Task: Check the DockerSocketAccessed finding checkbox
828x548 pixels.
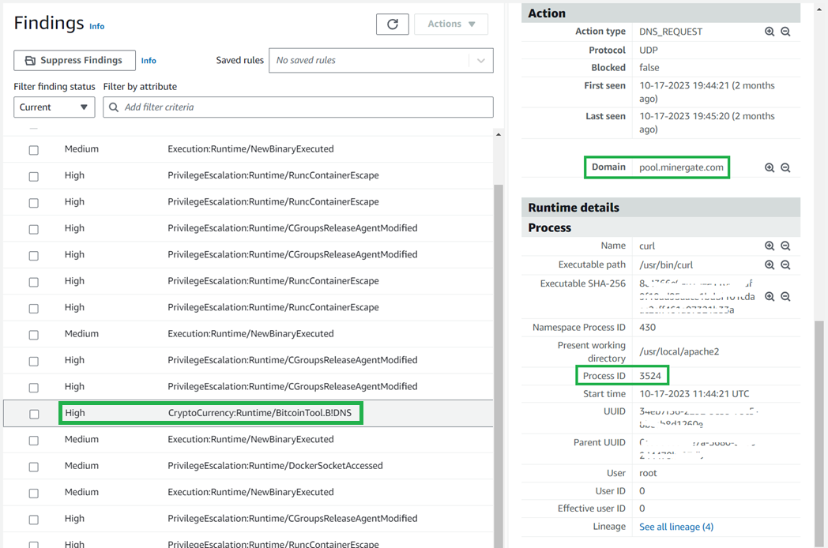Action: pyautogui.click(x=32, y=466)
